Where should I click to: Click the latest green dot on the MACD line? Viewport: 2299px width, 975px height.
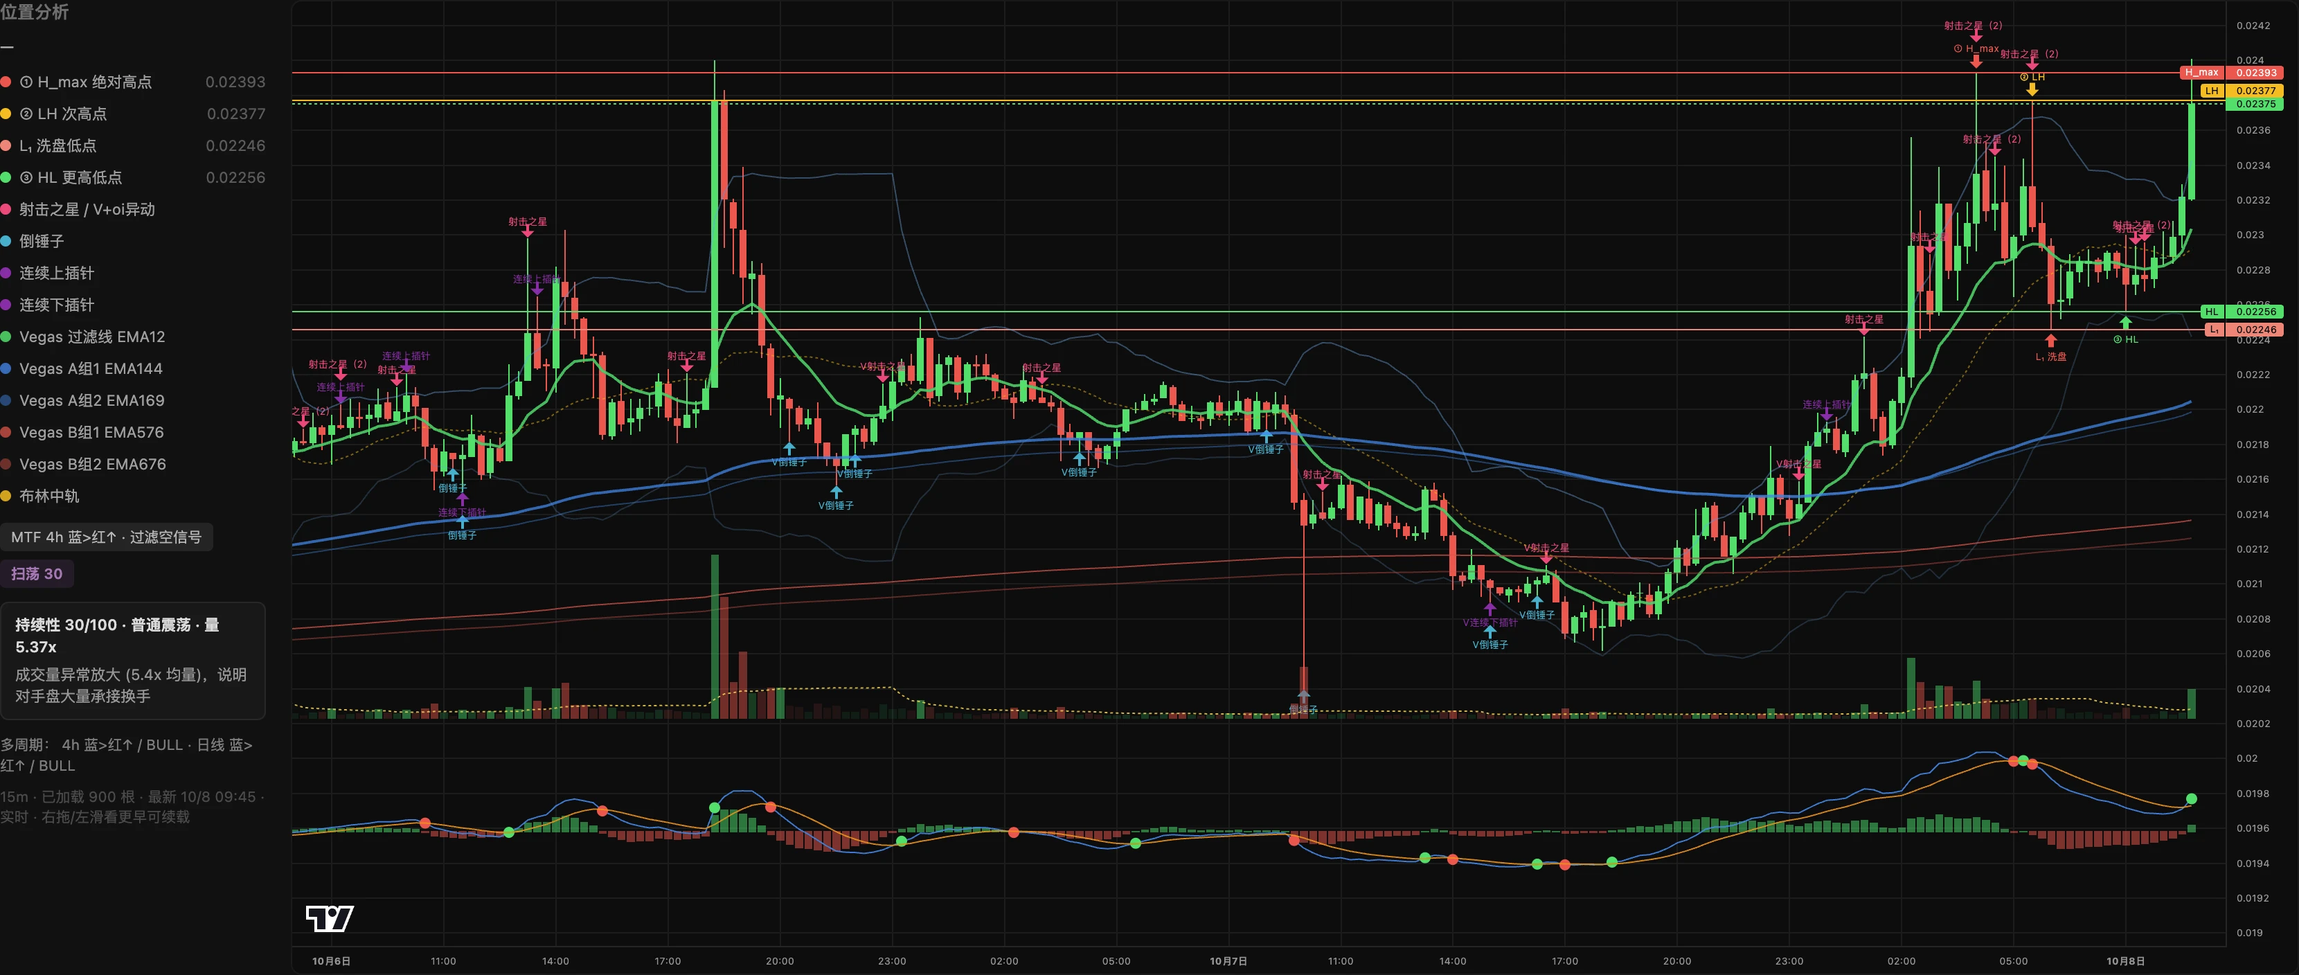[2191, 799]
